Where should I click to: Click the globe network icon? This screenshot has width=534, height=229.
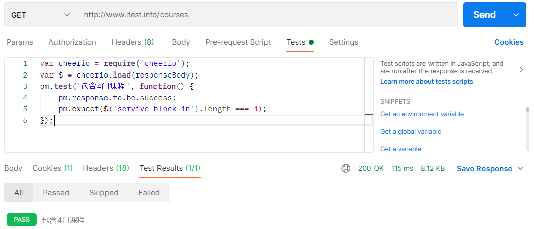coord(346,169)
